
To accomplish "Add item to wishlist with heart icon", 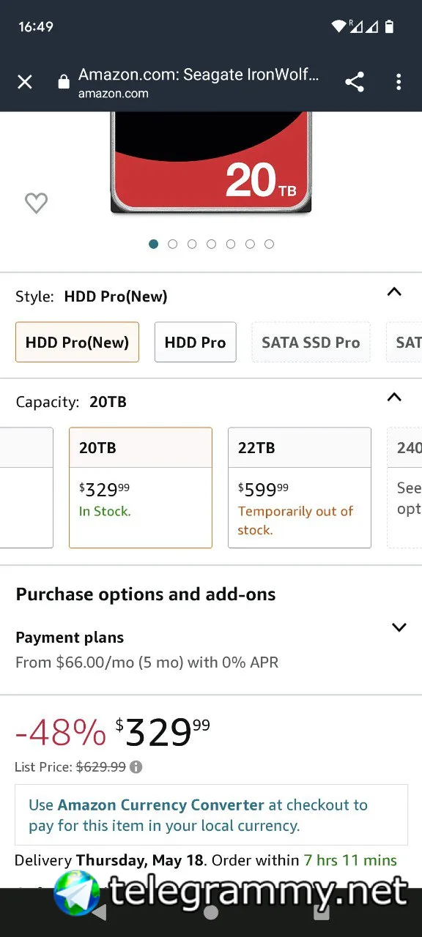I will point(36,203).
